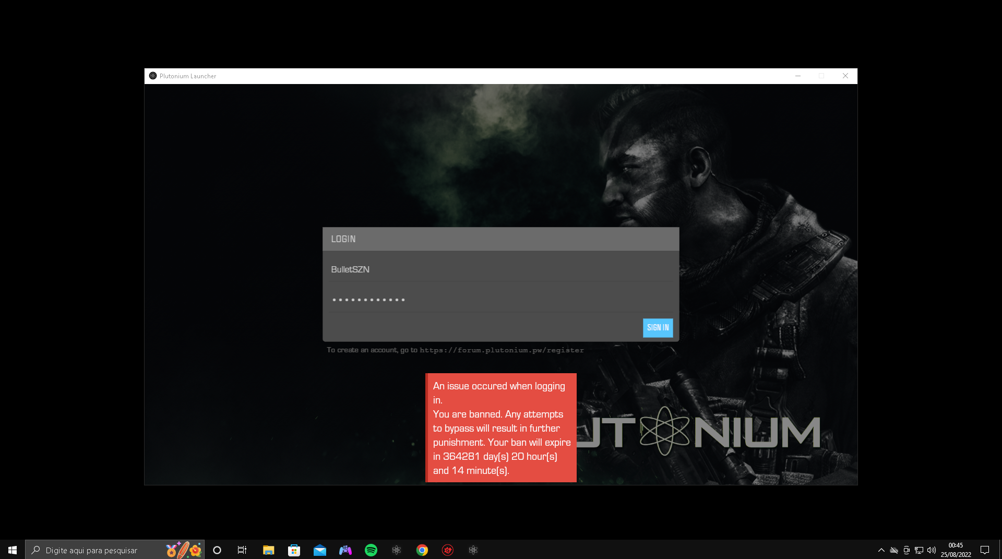Click the red banned error notification
Viewport: 1002px width, 559px height.
[x=501, y=427]
